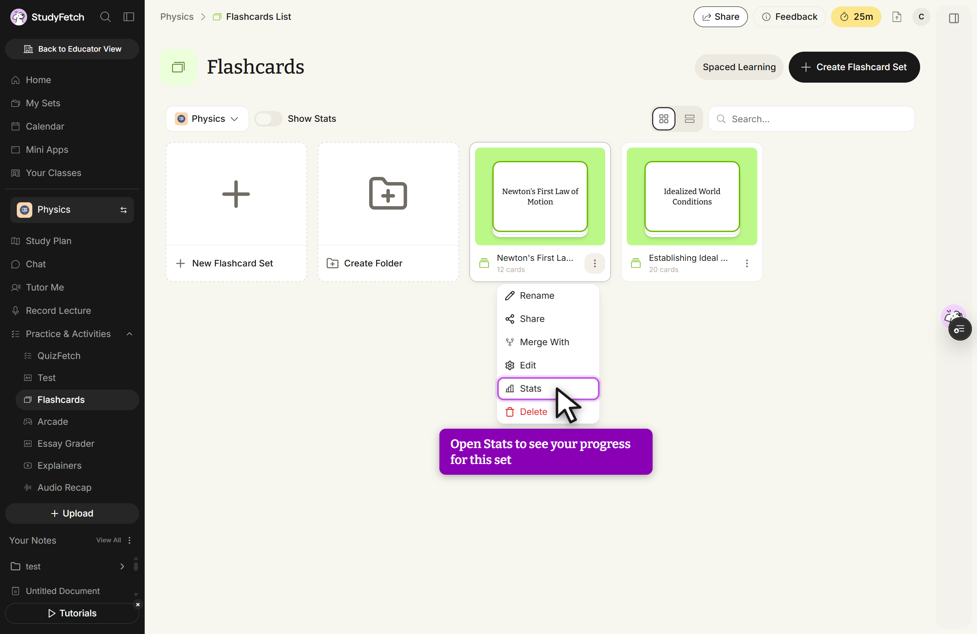This screenshot has height=634, width=977.
Task: Click the upload document icon in header
Action: click(x=897, y=17)
